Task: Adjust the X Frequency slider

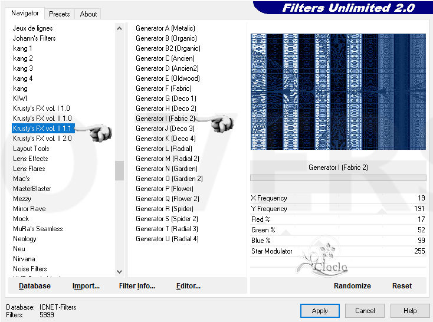Action: [x=338, y=198]
